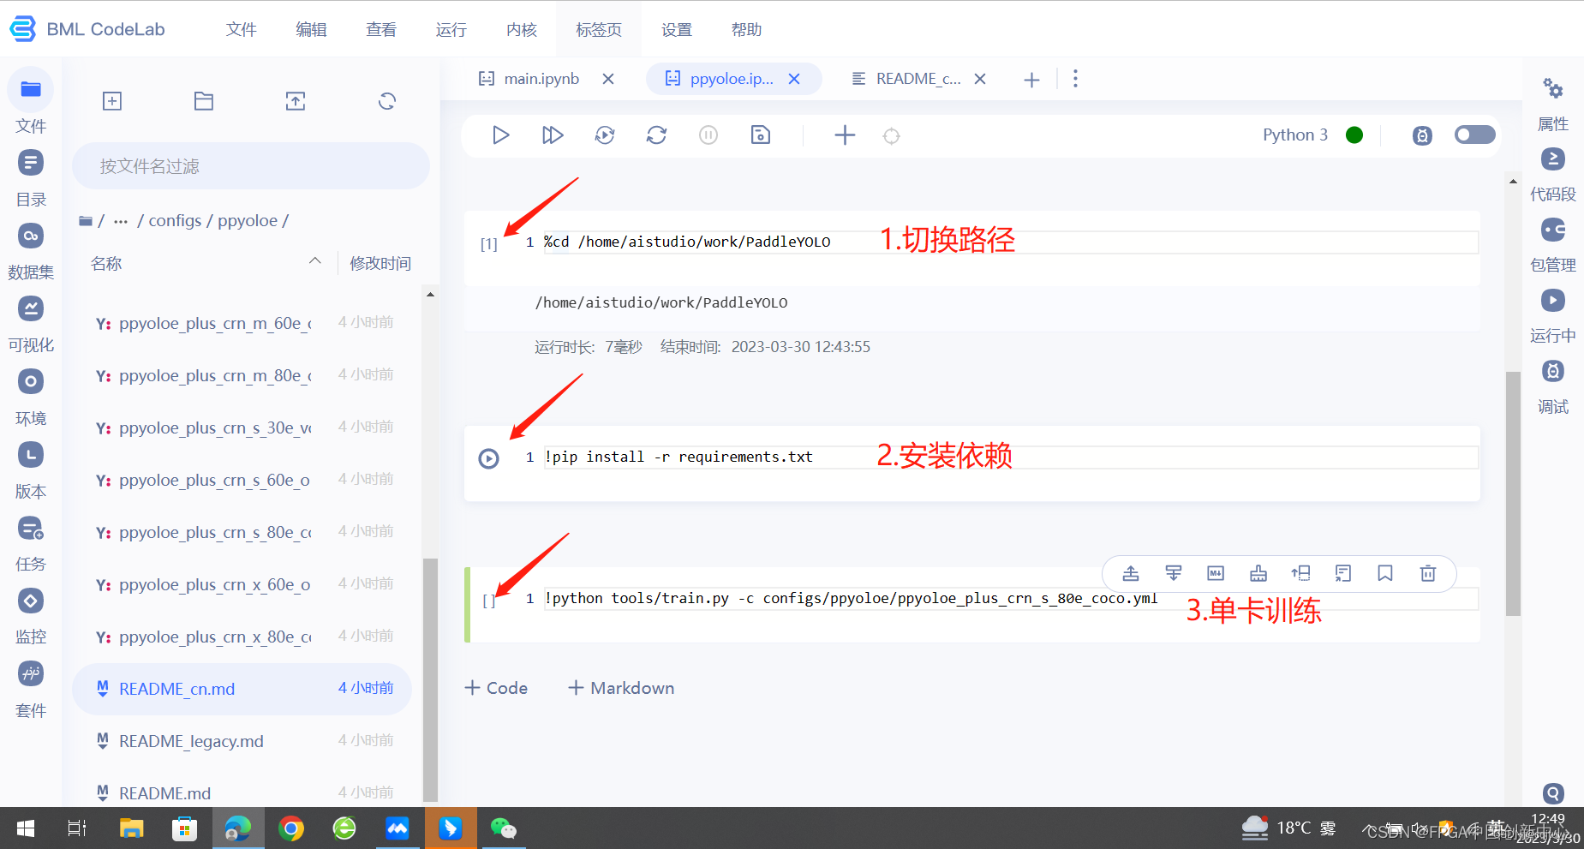Viewport: 1584px width, 849px height.
Task: Toggle the debugger switch in the notebook toolbar
Action: click(x=1474, y=135)
